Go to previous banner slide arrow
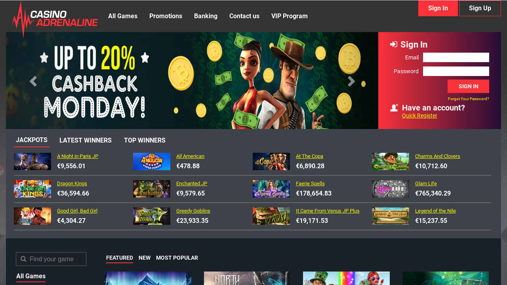 point(33,81)
